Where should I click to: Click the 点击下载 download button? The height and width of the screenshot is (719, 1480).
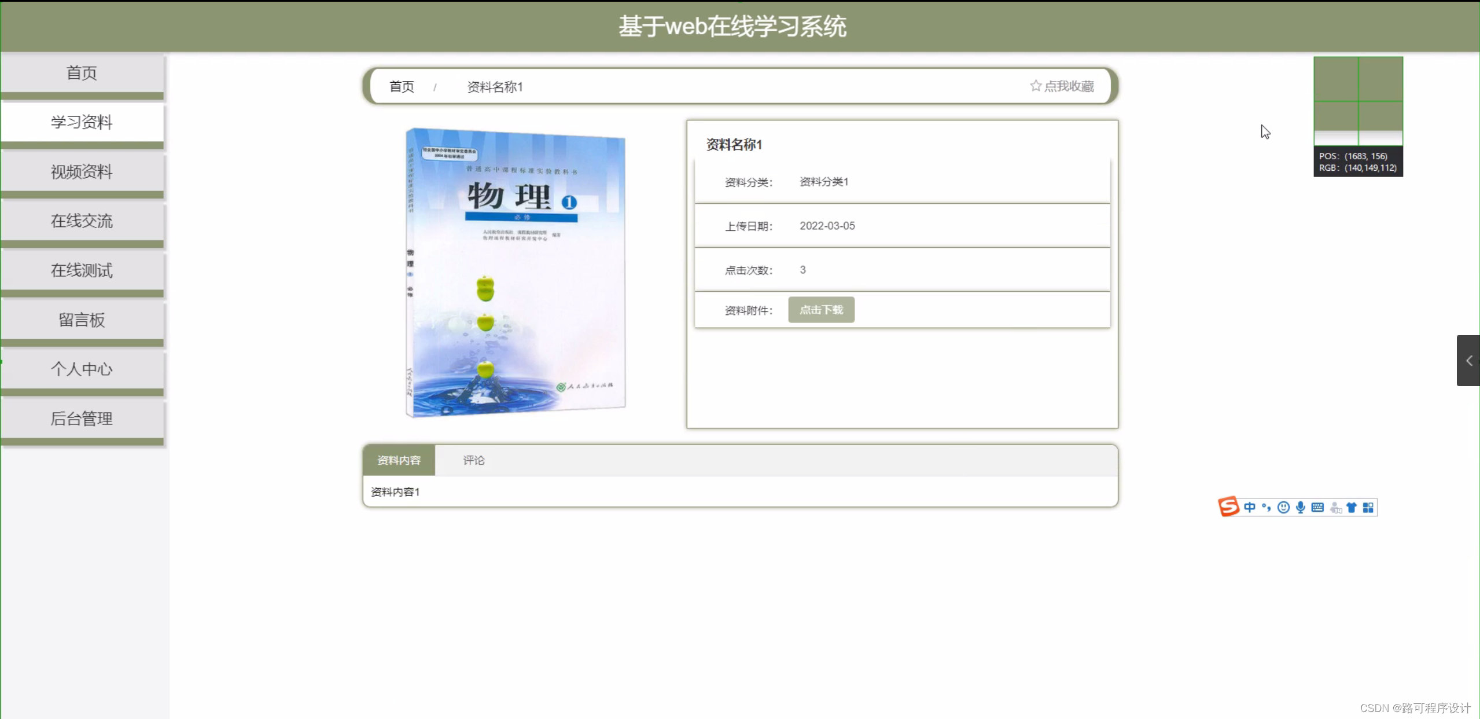pos(820,310)
